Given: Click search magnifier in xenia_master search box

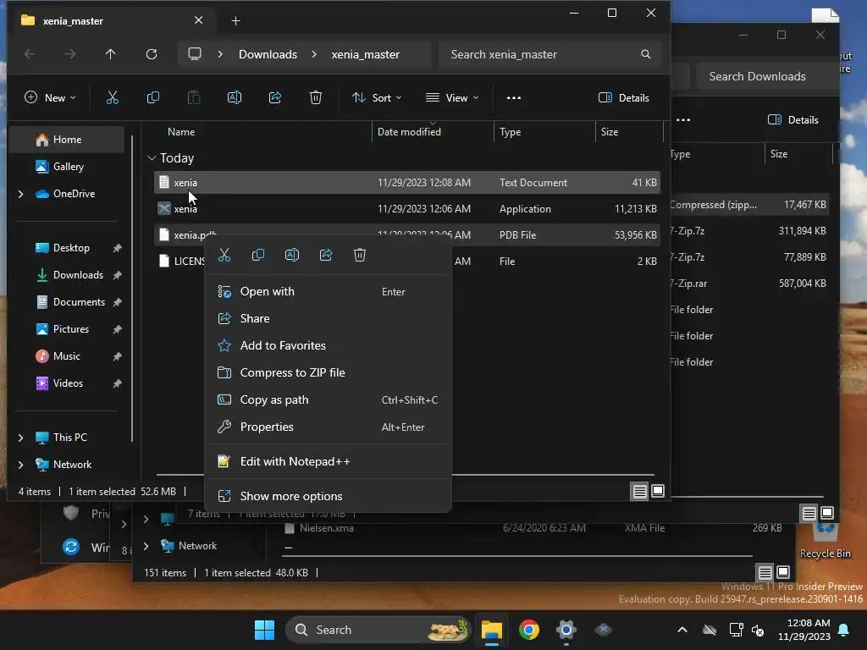Looking at the screenshot, I should pyautogui.click(x=646, y=54).
